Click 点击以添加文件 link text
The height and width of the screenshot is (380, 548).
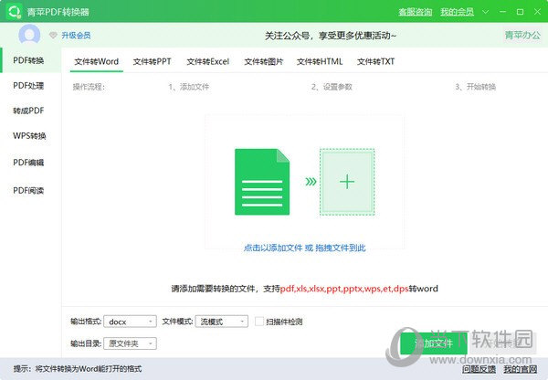(x=273, y=248)
